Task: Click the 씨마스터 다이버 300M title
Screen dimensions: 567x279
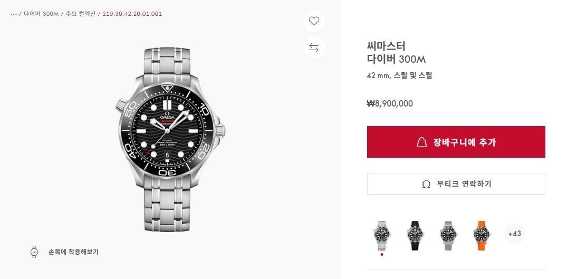Action: click(396, 52)
